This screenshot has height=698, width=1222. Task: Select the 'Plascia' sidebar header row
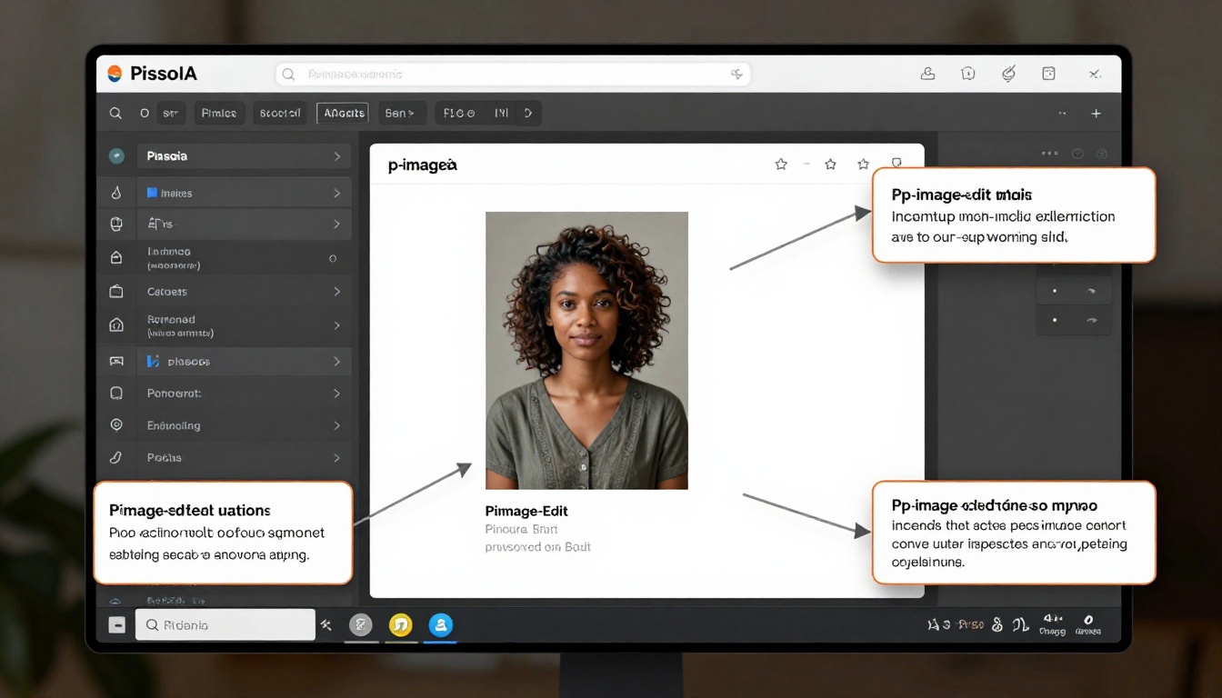(x=244, y=156)
